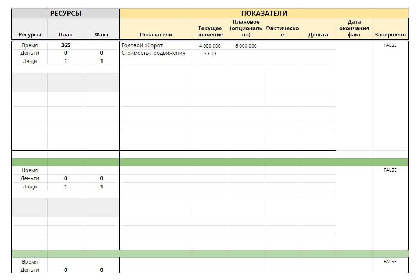Select the dark green separator row

click(210, 162)
